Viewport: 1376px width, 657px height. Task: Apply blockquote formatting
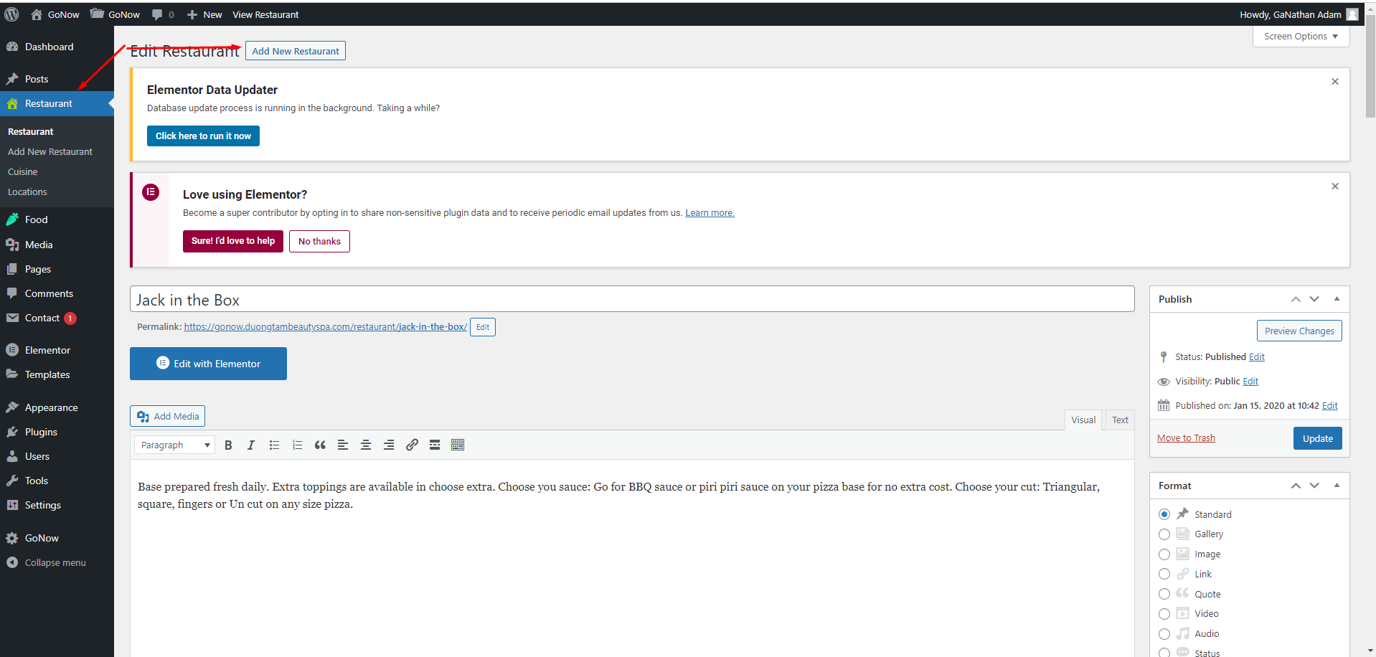320,445
